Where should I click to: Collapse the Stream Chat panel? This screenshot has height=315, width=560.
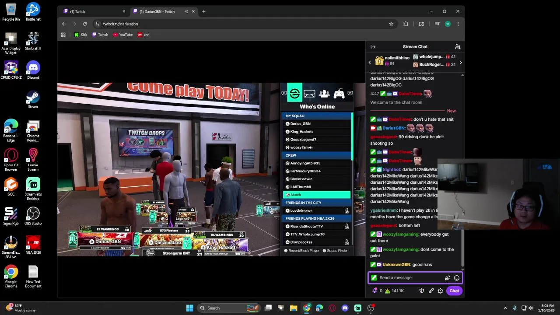373,47
